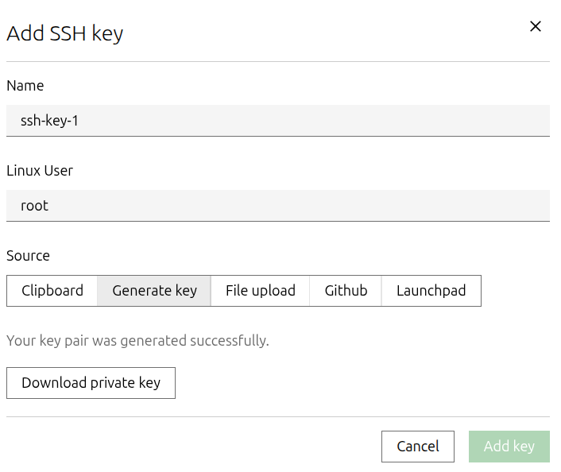Pick Launchpad as the key source
Image resolution: width=561 pixels, height=472 pixels.
click(x=431, y=291)
